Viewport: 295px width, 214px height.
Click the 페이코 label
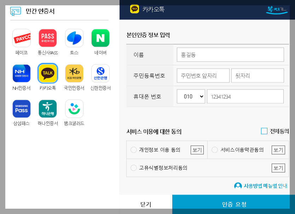point(22,53)
